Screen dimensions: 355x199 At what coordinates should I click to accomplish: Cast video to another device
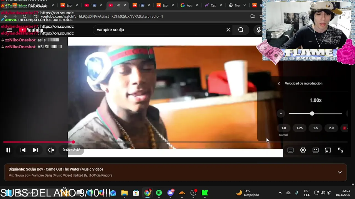[x=328, y=150]
